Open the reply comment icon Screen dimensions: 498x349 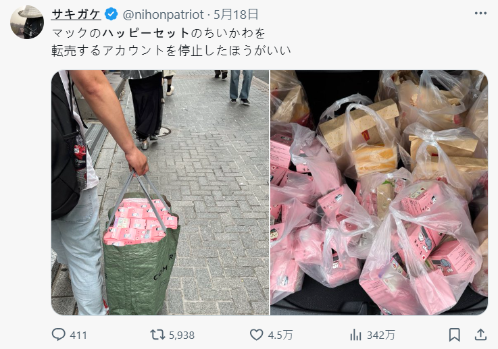pyautogui.click(x=58, y=335)
